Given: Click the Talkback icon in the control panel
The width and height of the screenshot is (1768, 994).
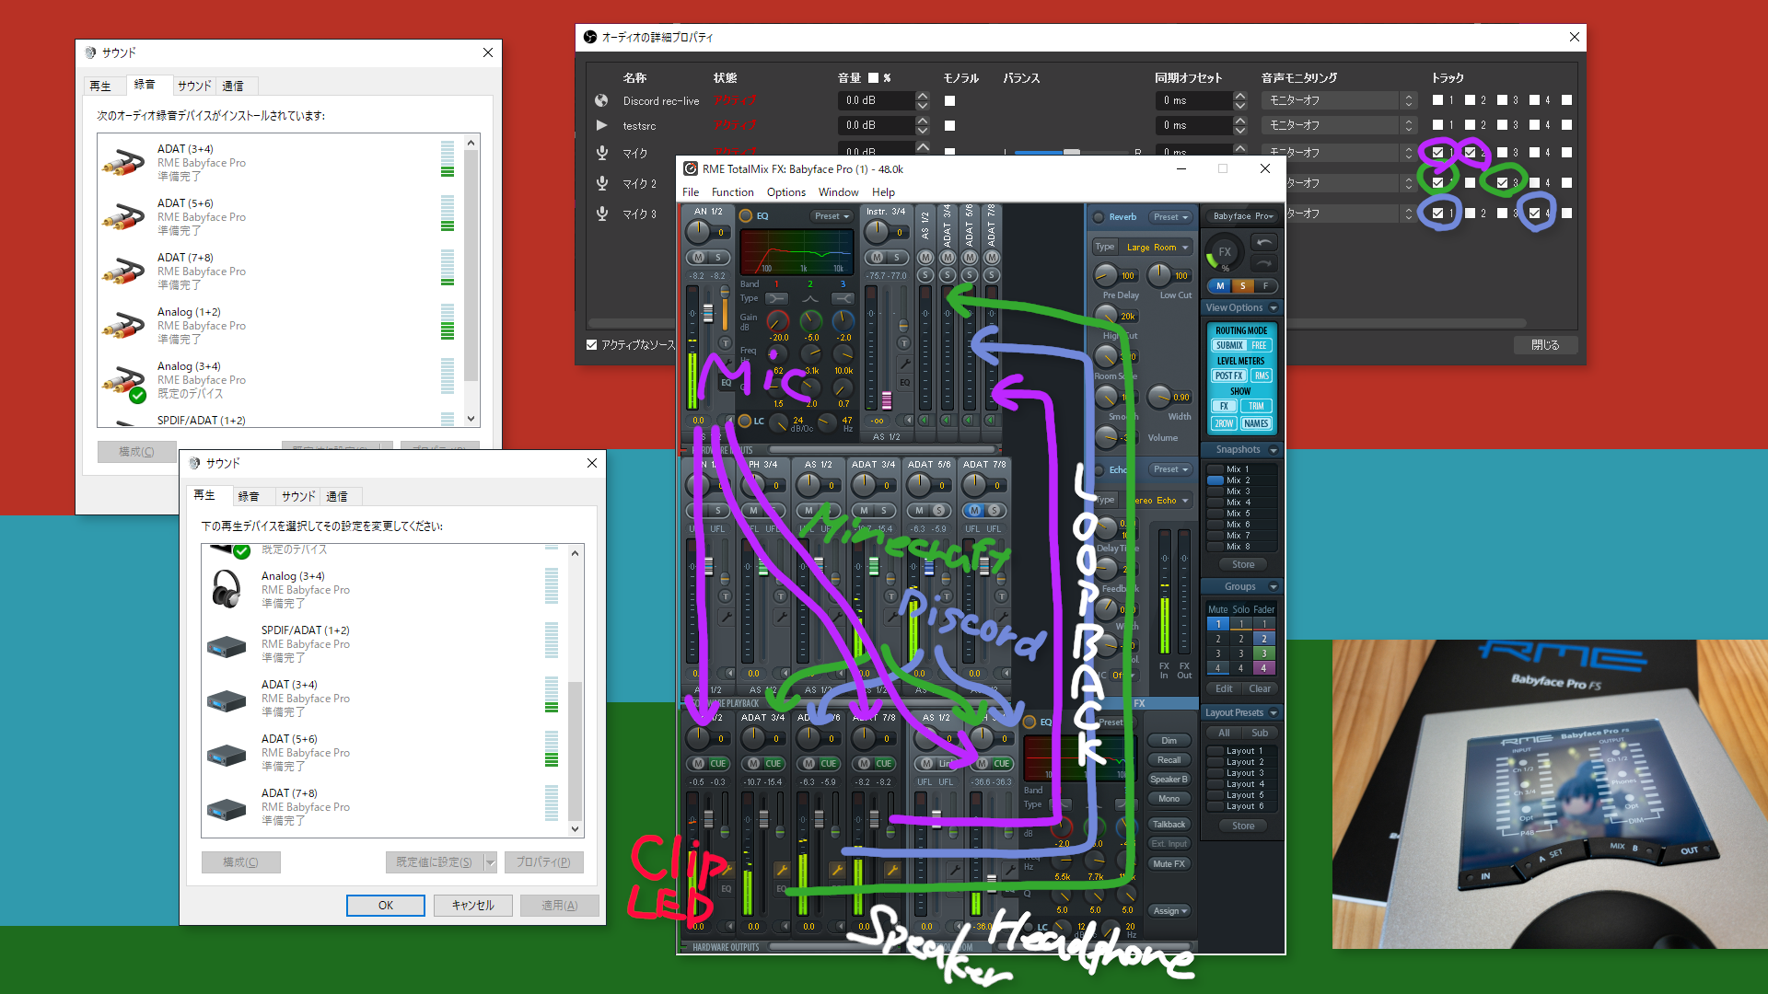Looking at the screenshot, I should point(1169,823).
